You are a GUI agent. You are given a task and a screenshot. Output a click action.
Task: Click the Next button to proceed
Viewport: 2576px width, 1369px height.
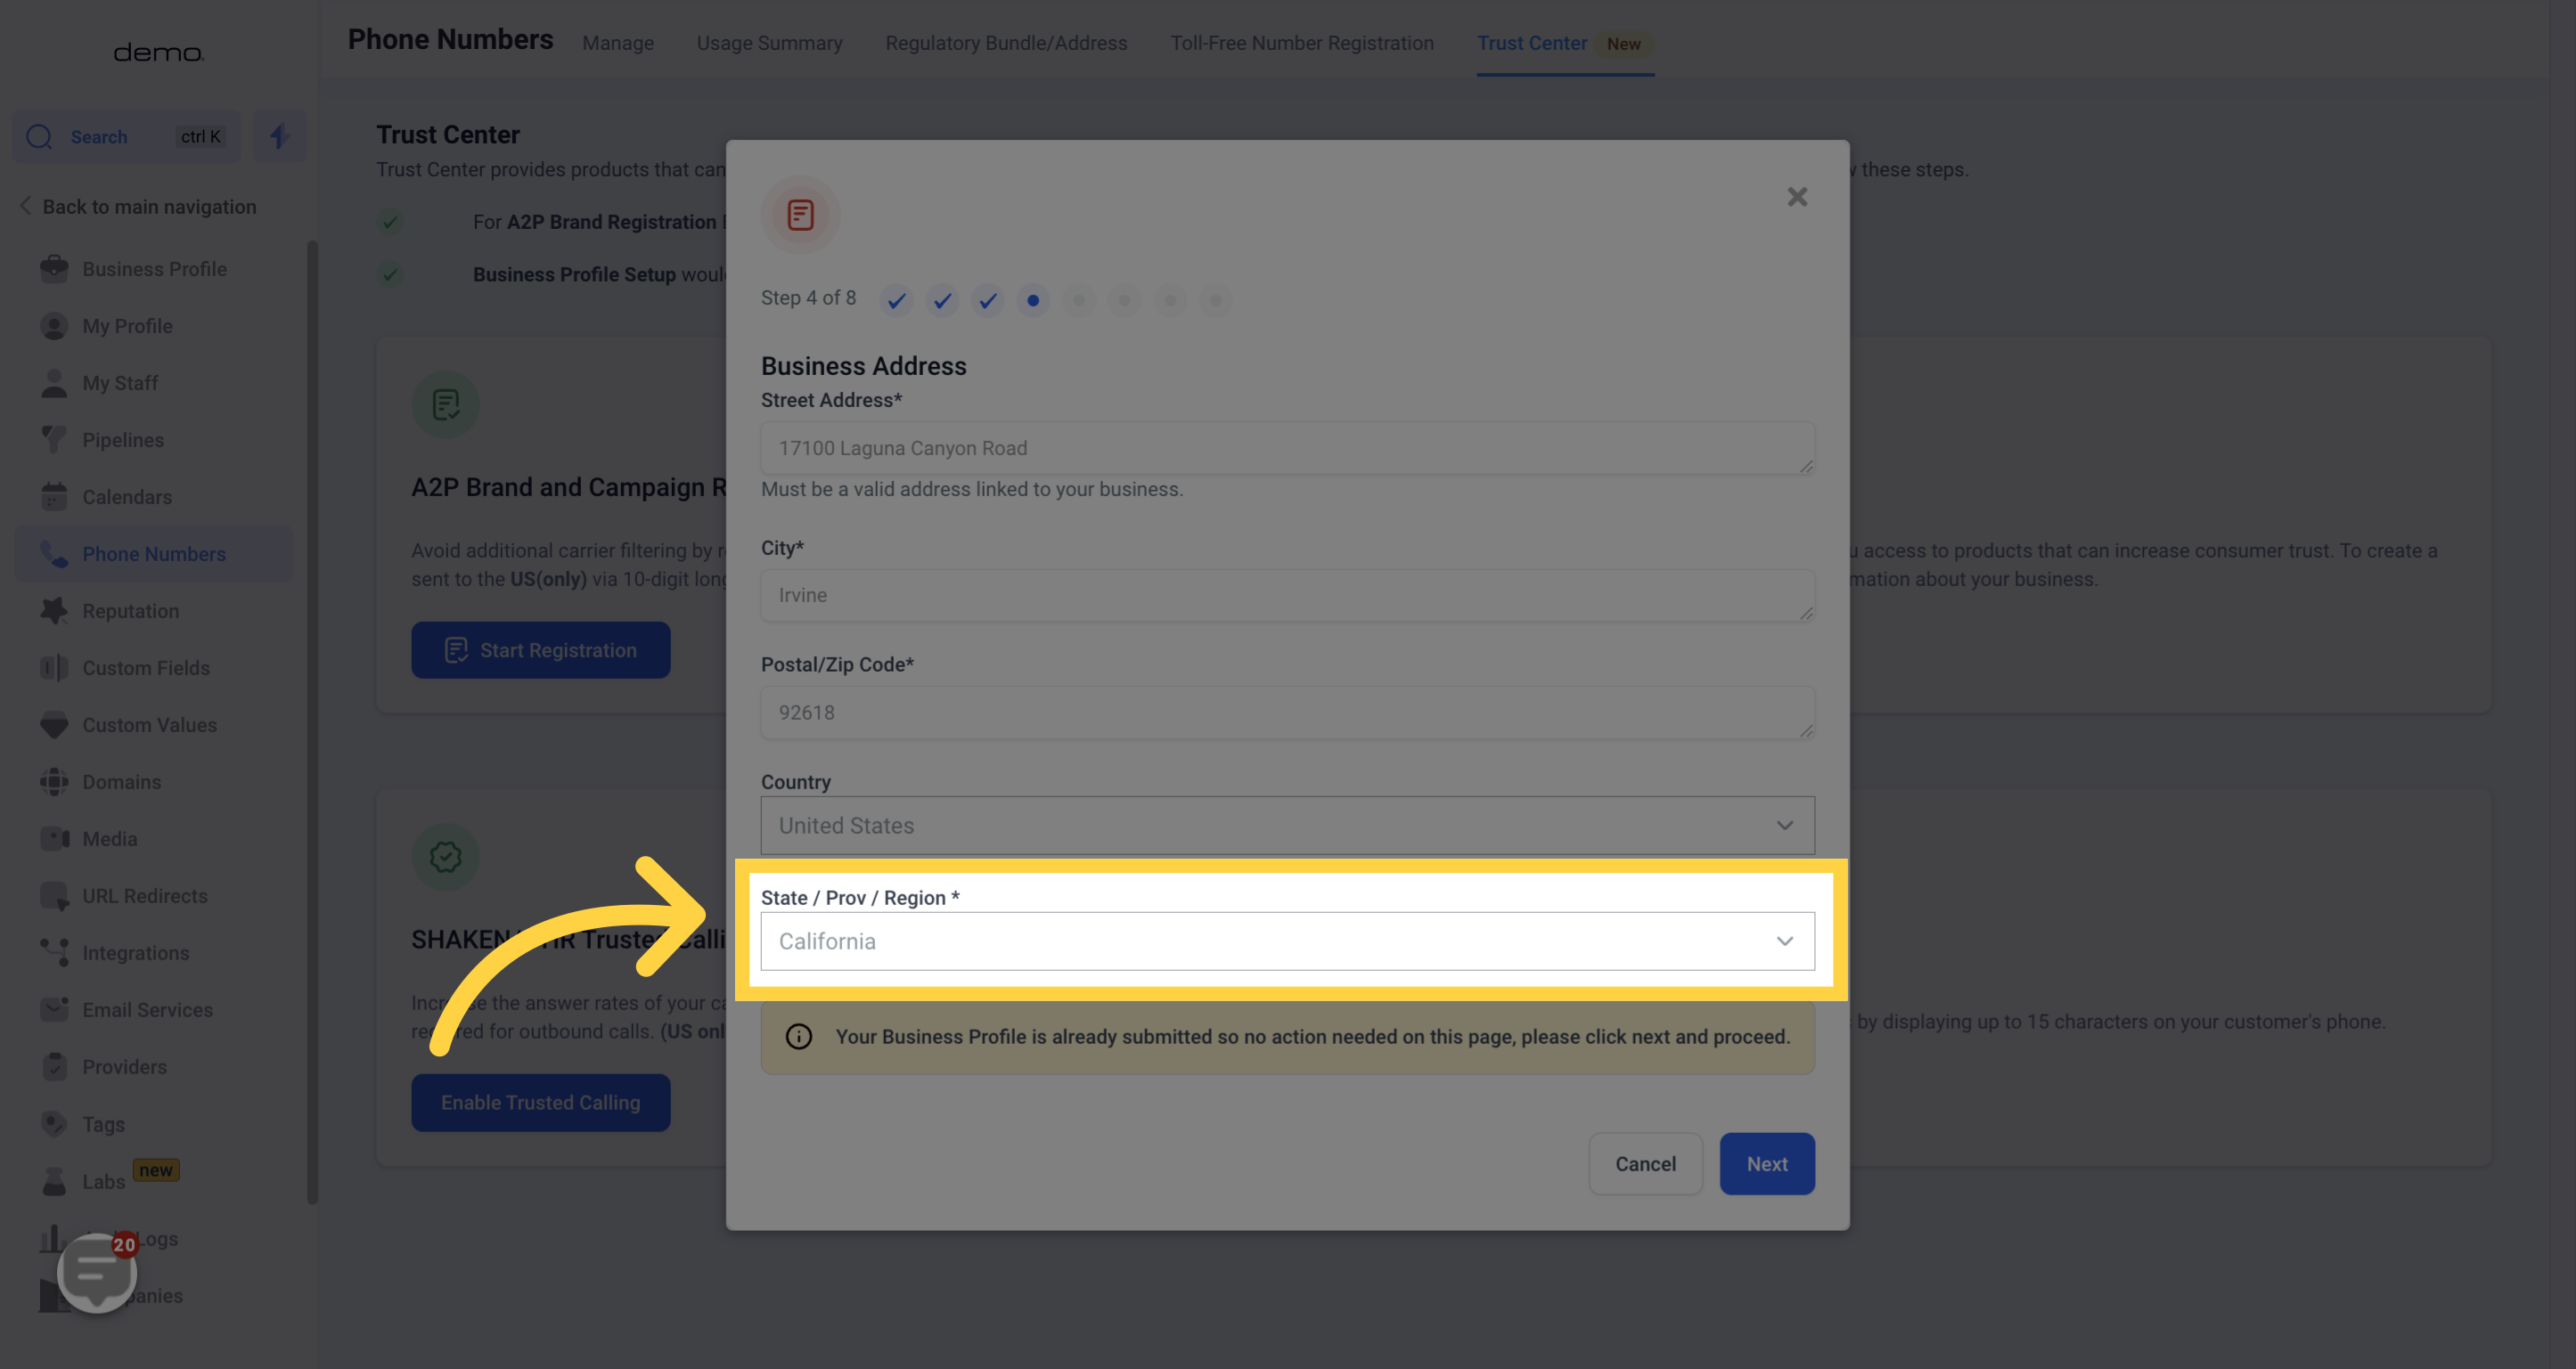[x=1767, y=1165]
